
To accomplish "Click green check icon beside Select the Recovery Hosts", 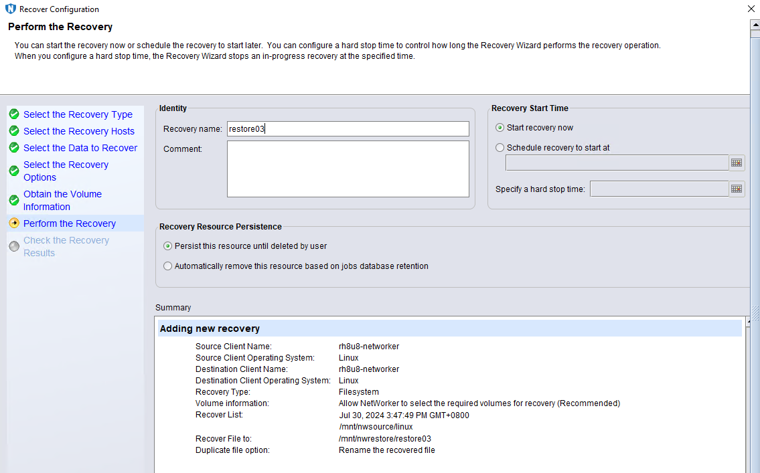I will click(14, 130).
